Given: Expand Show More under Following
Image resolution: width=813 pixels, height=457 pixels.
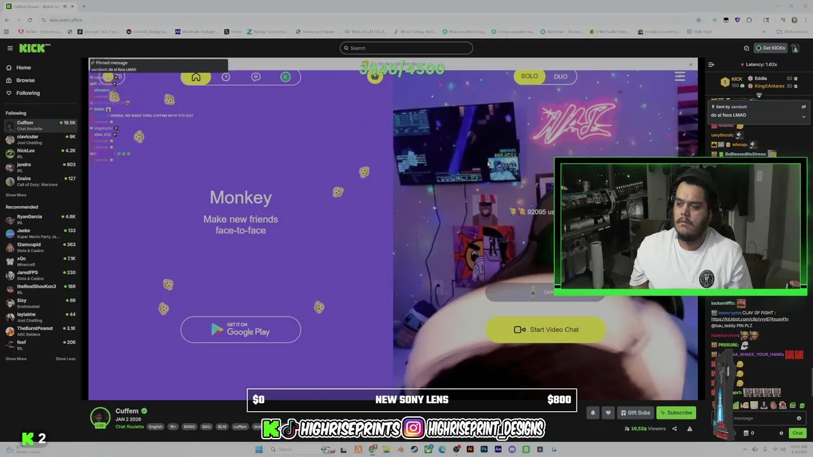Looking at the screenshot, I should pos(16,195).
